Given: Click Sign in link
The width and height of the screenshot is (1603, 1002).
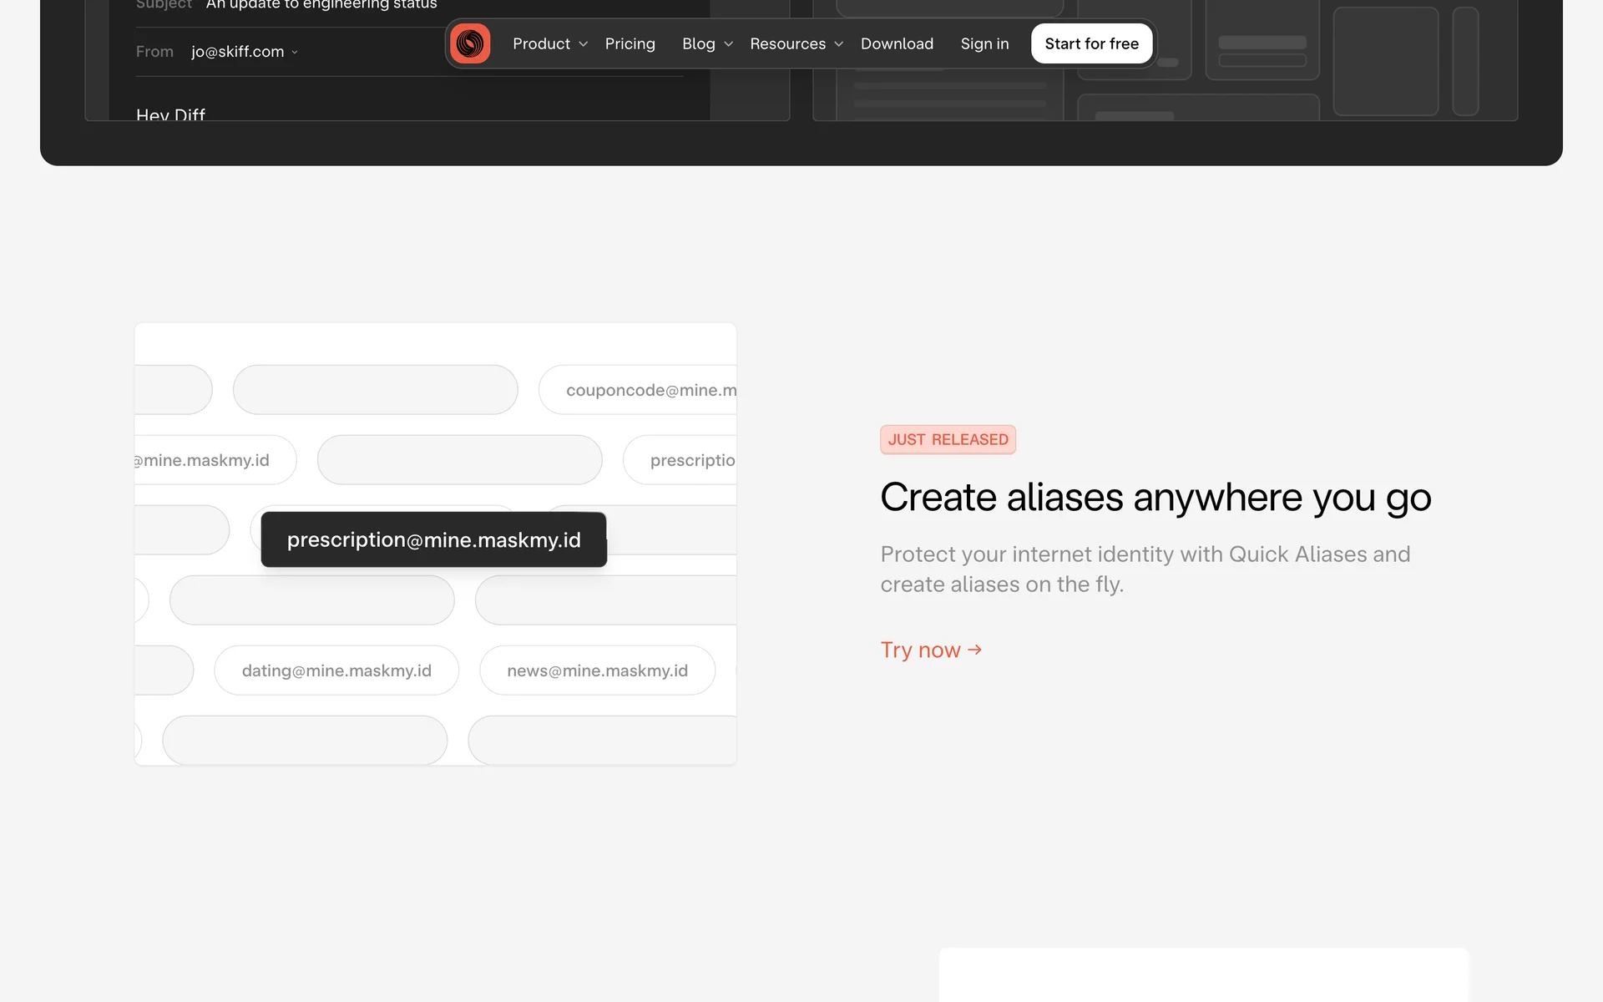Looking at the screenshot, I should (984, 43).
